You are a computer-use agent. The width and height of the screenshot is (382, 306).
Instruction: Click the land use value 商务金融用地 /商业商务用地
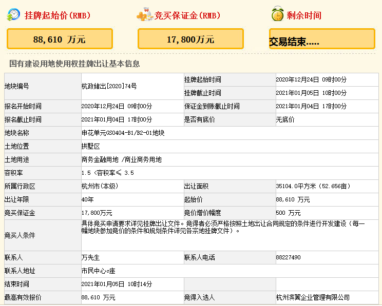click(x=121, y=159)
